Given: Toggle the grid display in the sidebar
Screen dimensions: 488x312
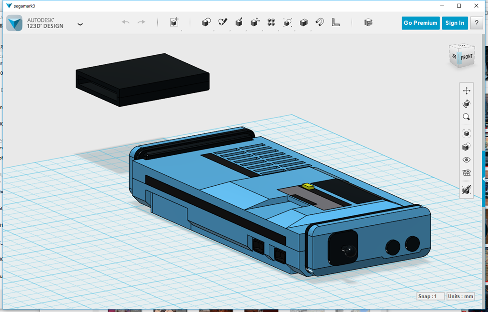Looking at the screenshot, I should [x=466, y=174].
